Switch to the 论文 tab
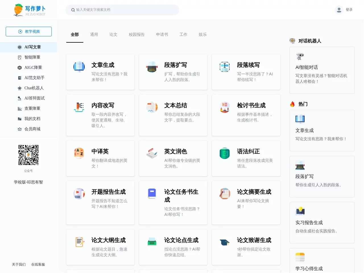The height and width of the screenshot is (273, 364). click(x=113, y=35)
